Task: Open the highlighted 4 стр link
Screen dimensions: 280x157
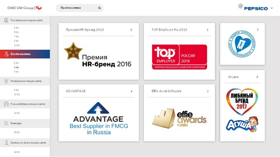Action: pyautogui.click(x=16, y=67)
